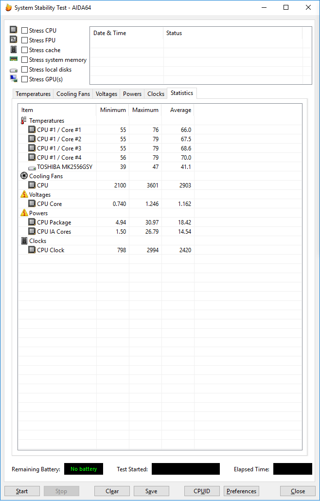Select the 'TOSHIBA MK2556GSY' row label
Screen dimensions: 320x501
65,167
